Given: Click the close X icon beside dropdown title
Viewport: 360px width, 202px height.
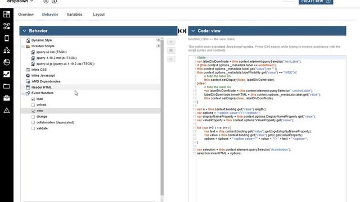Looking at the screenshot, I should 46,1.
